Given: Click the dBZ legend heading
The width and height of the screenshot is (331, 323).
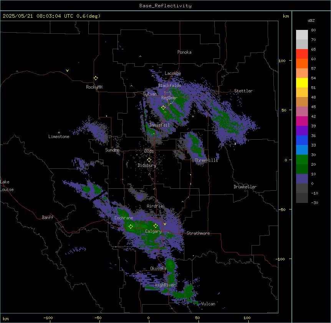Looking at the screenshot, I should tap(311, 20).
